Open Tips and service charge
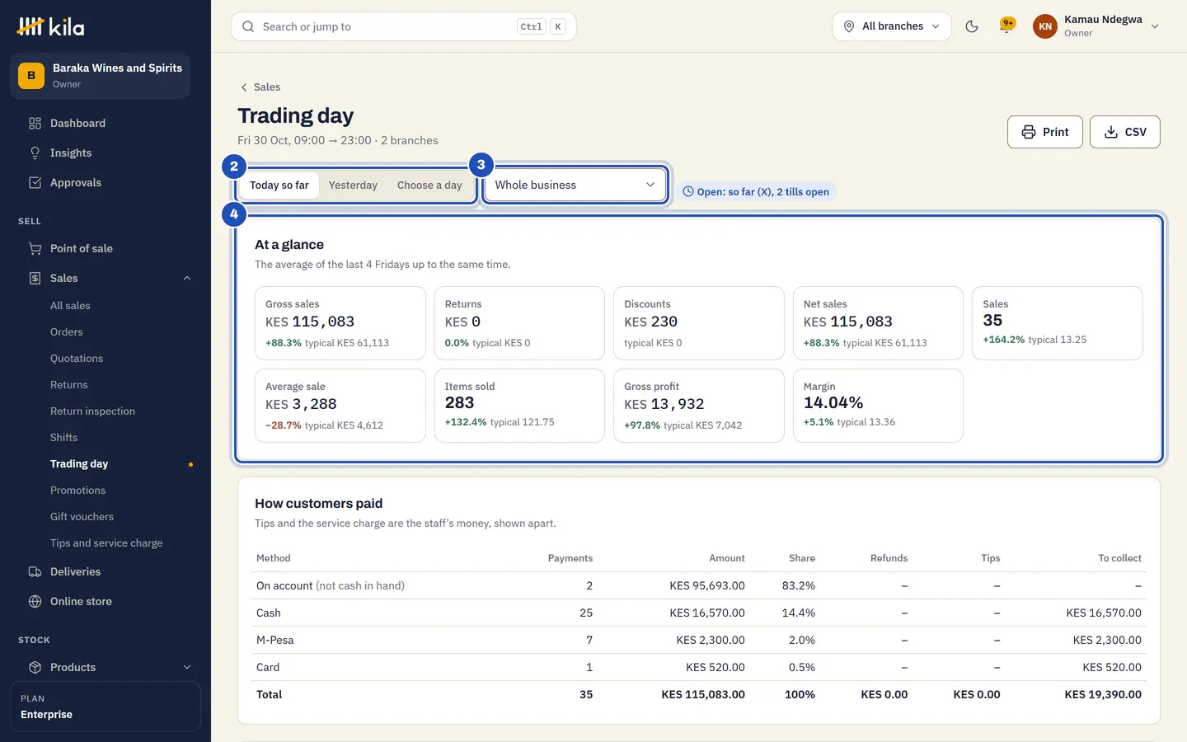 coord(106,543)
